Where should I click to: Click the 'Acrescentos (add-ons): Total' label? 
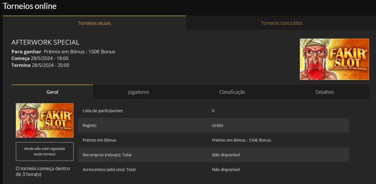coord(109,170)
